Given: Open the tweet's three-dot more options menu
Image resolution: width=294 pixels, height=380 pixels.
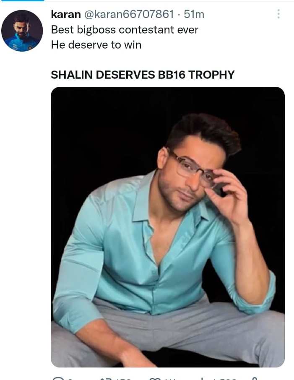Looking at the screenshot, I should [x=278, y=14].
